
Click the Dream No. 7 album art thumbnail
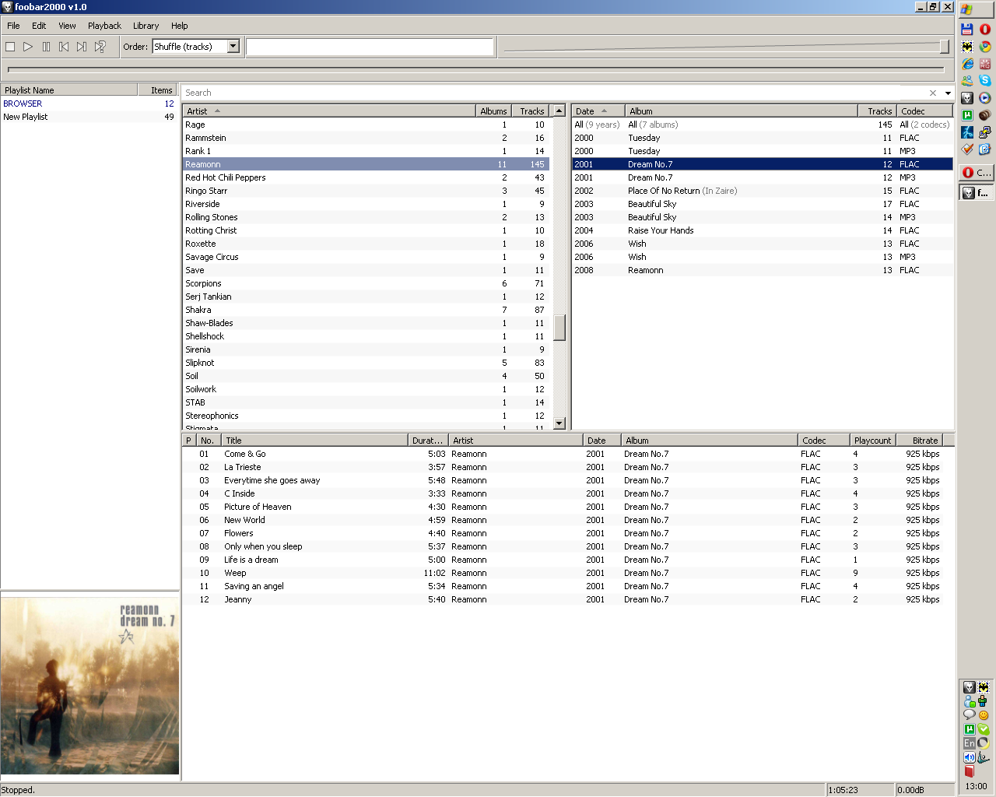89,686
